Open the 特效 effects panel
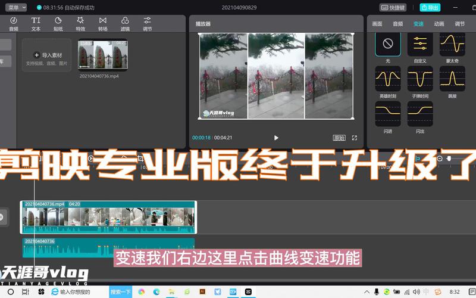Viewport: 476px width, 298px height. point(80,24)
